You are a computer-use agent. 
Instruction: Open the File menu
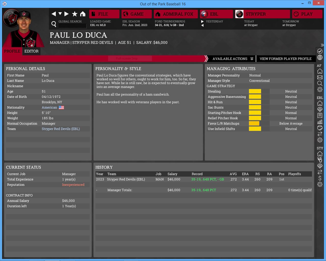click(104, 14)
